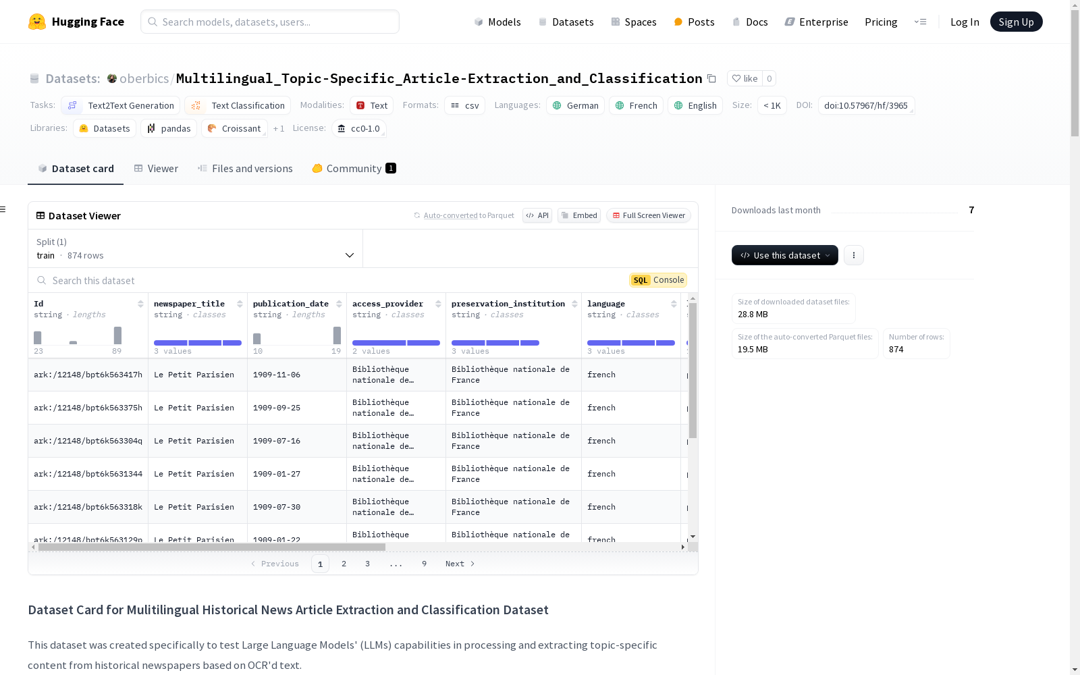The width and height of the screenshot is (1080, 675).
Task: Sort by the preservation_institution column
Action: click(574, 304)
